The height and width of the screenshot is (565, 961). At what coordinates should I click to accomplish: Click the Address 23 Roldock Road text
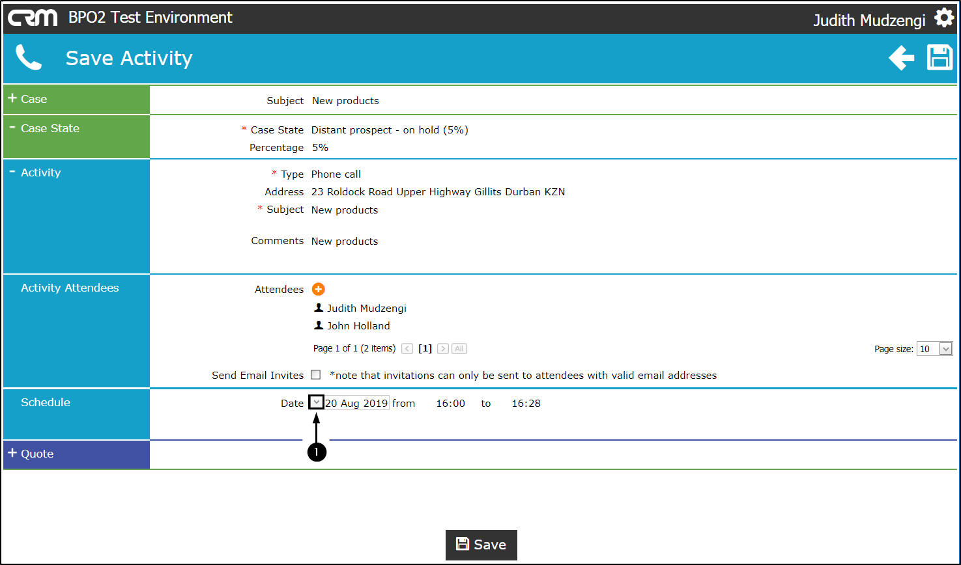pos(438,192)
